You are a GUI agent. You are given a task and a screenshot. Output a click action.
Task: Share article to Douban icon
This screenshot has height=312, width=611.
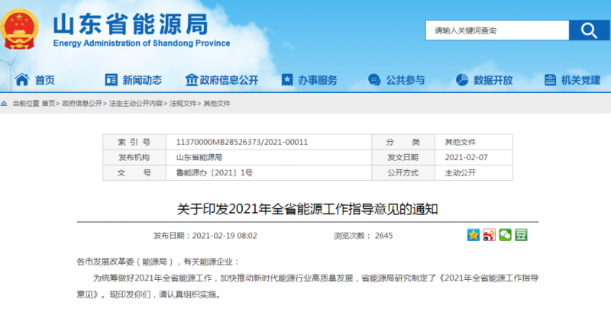click(521, 235)
